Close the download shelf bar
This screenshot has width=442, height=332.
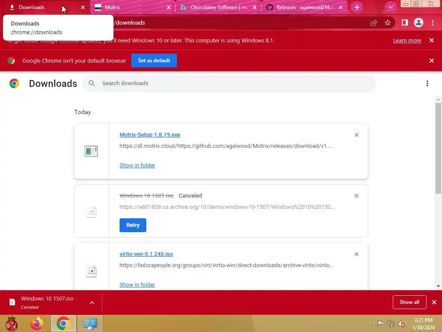[434, 302]
